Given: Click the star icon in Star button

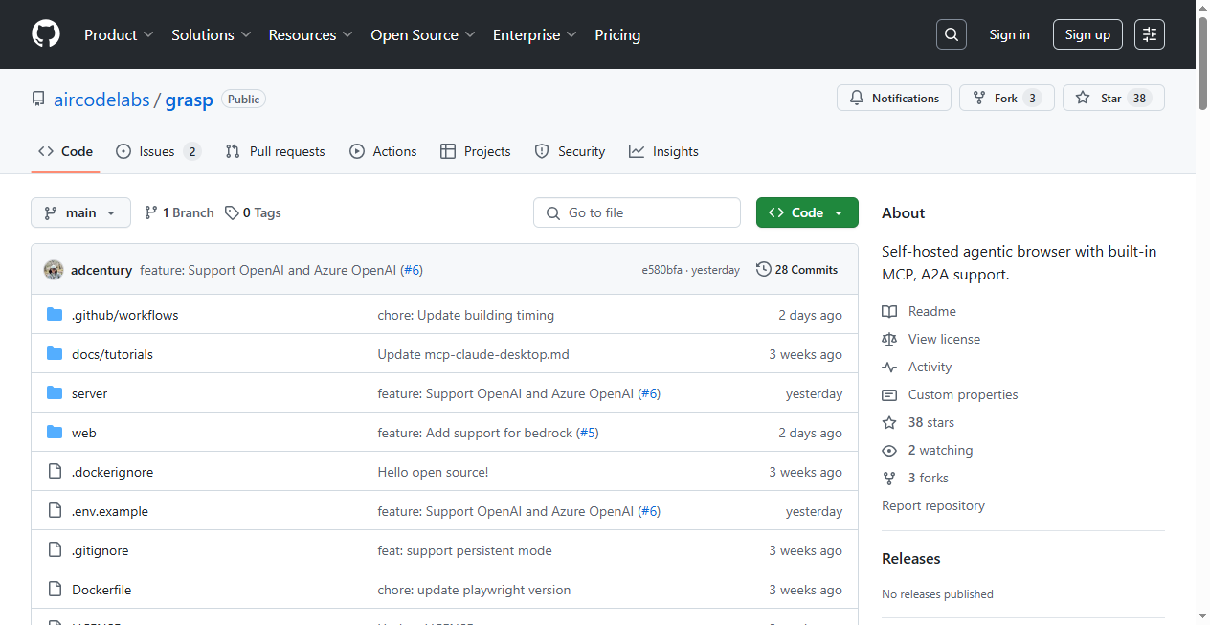Looking at the screenshot, I should point(1083,98).
